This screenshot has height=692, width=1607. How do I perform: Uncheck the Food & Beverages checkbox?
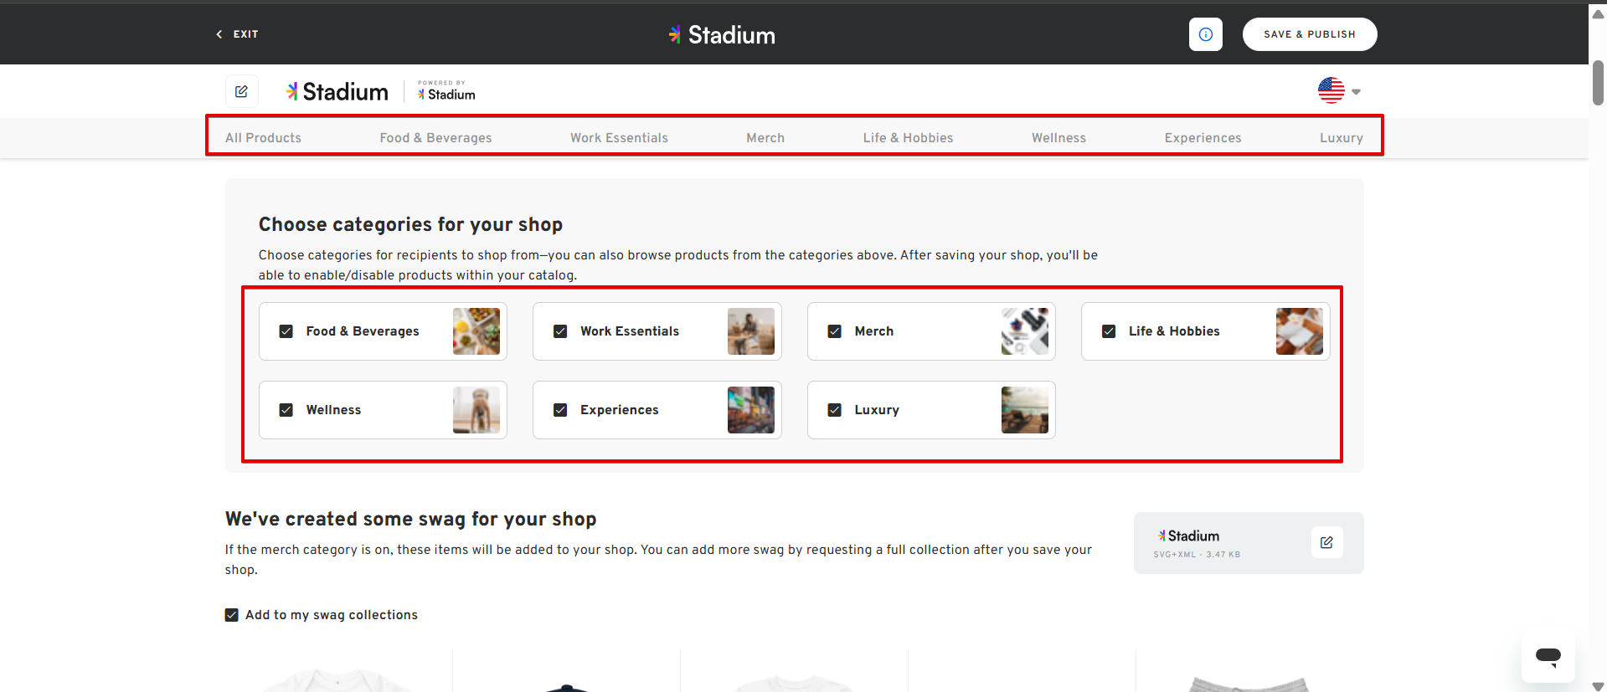[286, 331]
